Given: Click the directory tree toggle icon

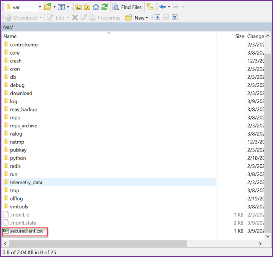Looking at the screenshot, I should (x=150, y=7).
